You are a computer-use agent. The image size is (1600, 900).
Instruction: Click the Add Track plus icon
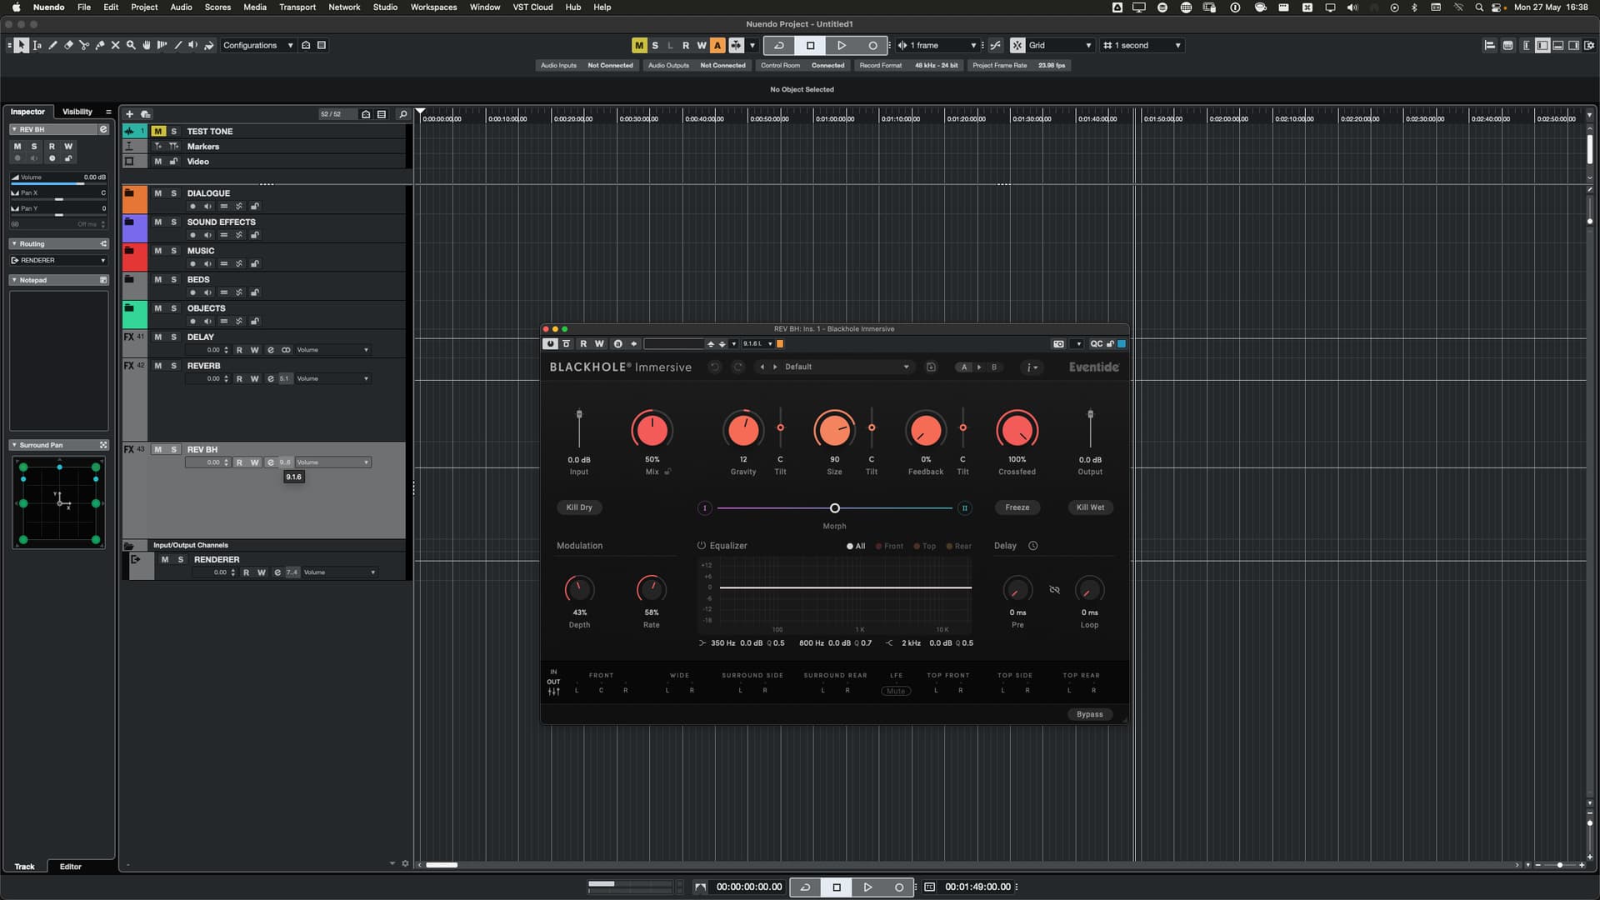click(129, 114)
